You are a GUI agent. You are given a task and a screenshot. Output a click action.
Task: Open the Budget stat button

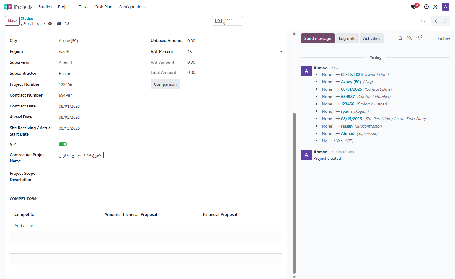tap(227, 21)
